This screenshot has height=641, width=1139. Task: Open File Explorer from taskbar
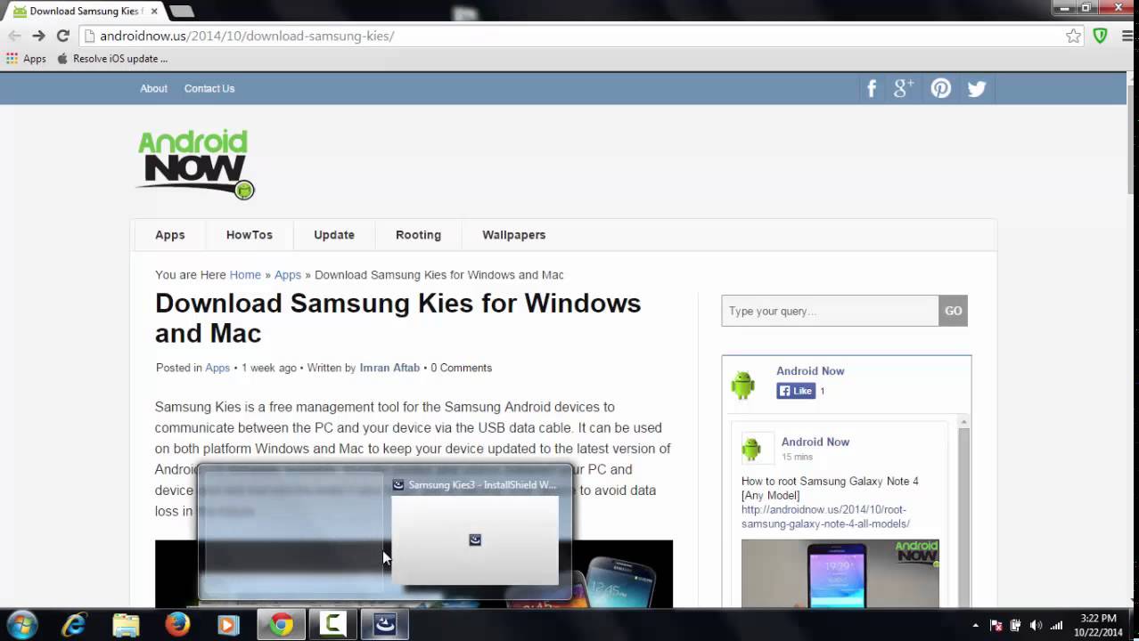coord(126,625)
